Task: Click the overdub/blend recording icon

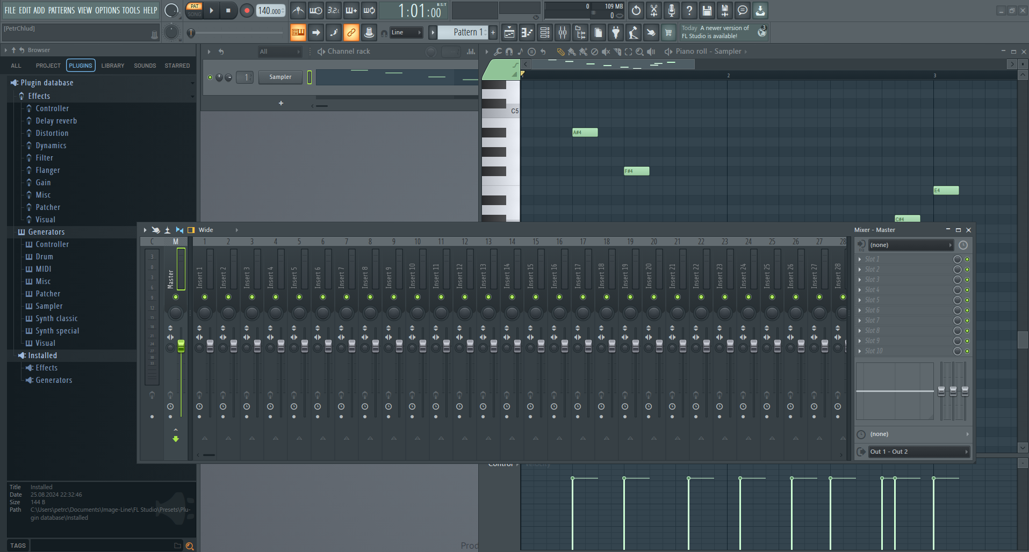Action: point(351,10)
